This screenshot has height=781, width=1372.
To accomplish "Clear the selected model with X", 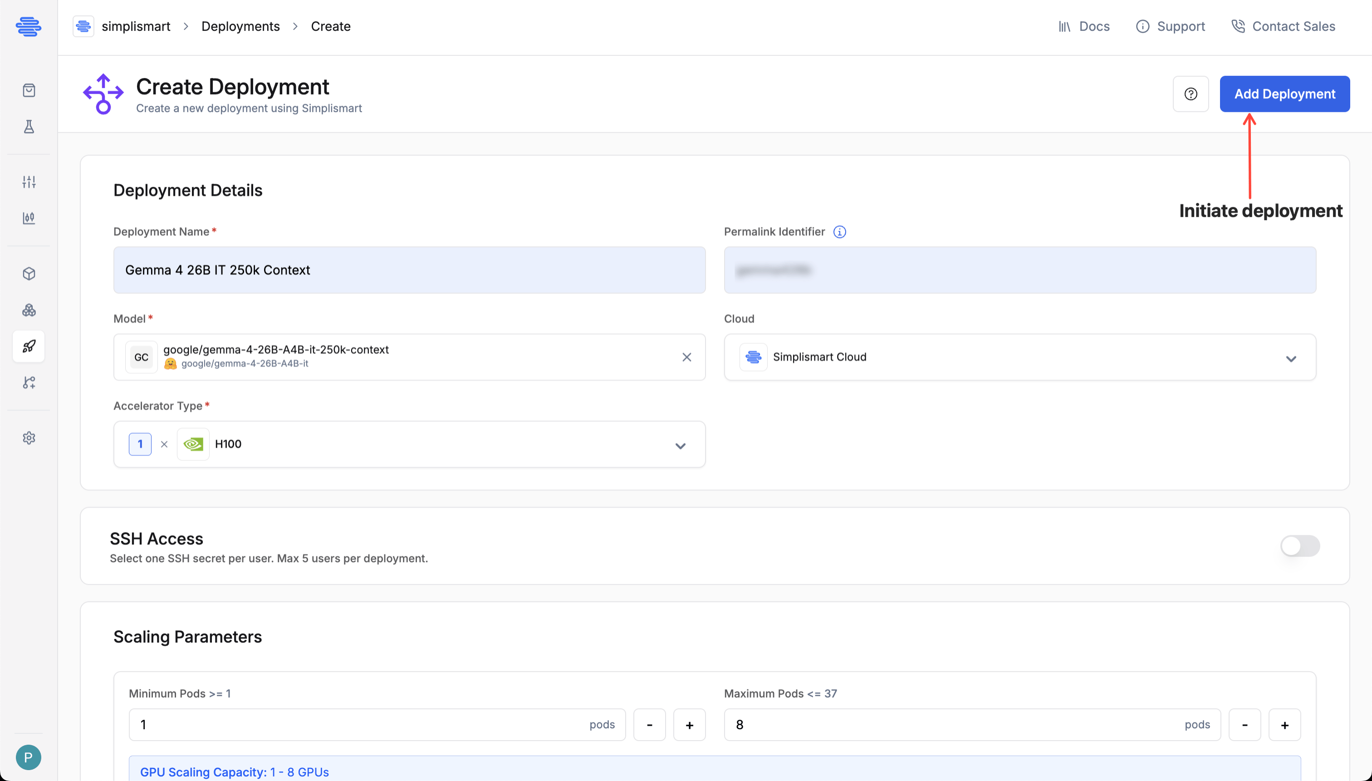I will click(x=686, y=357).
